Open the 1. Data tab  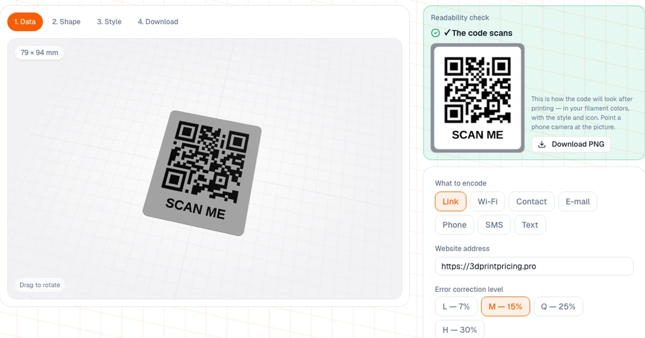pos(25,22)
